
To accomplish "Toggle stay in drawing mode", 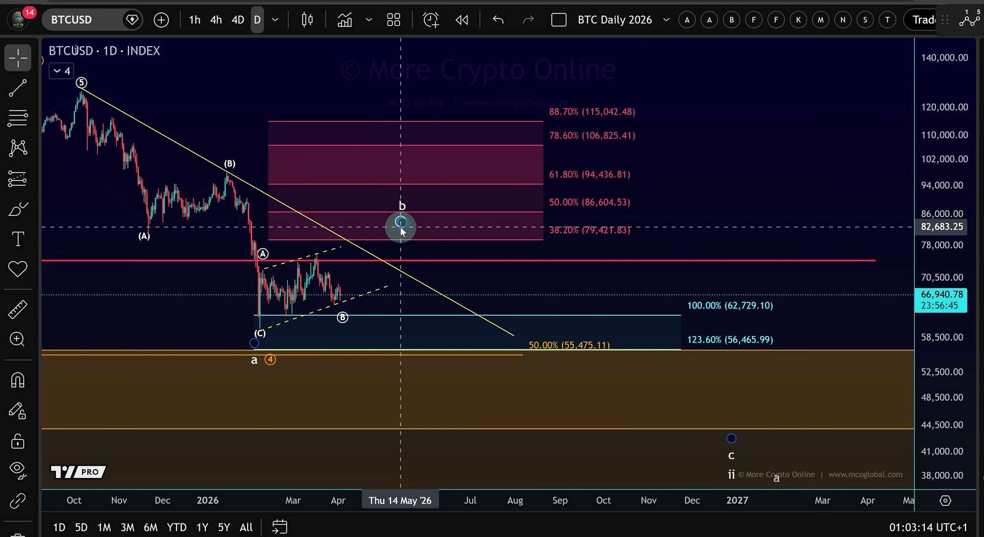I will [18, 411].
